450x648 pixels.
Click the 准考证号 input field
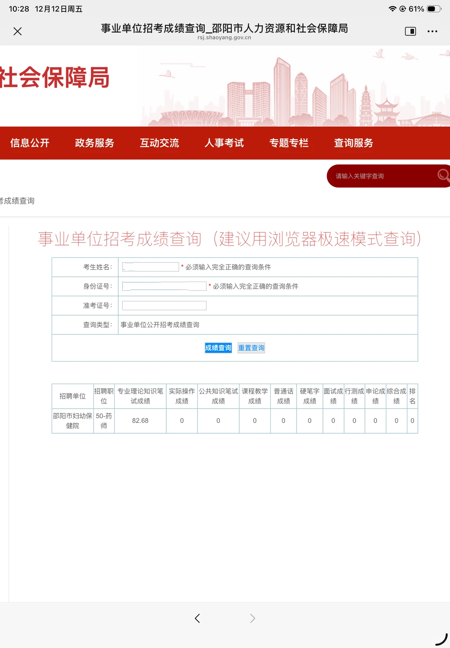163,305
